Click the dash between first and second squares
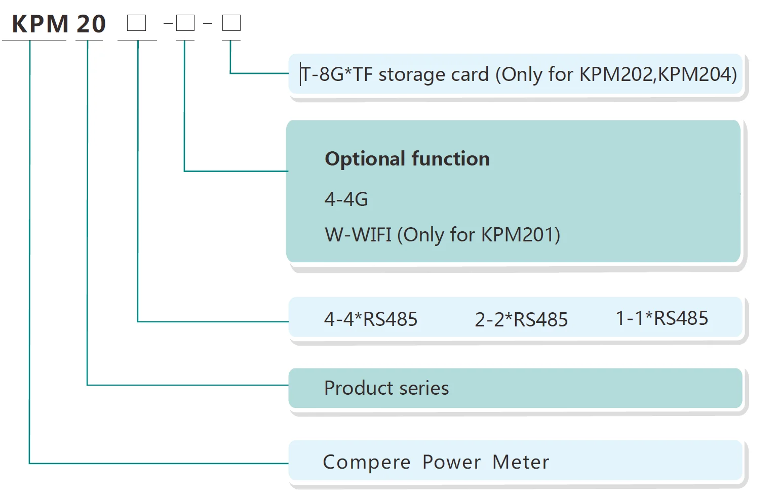778x499 pixels. pyautogui.click(x=168, y=23)
